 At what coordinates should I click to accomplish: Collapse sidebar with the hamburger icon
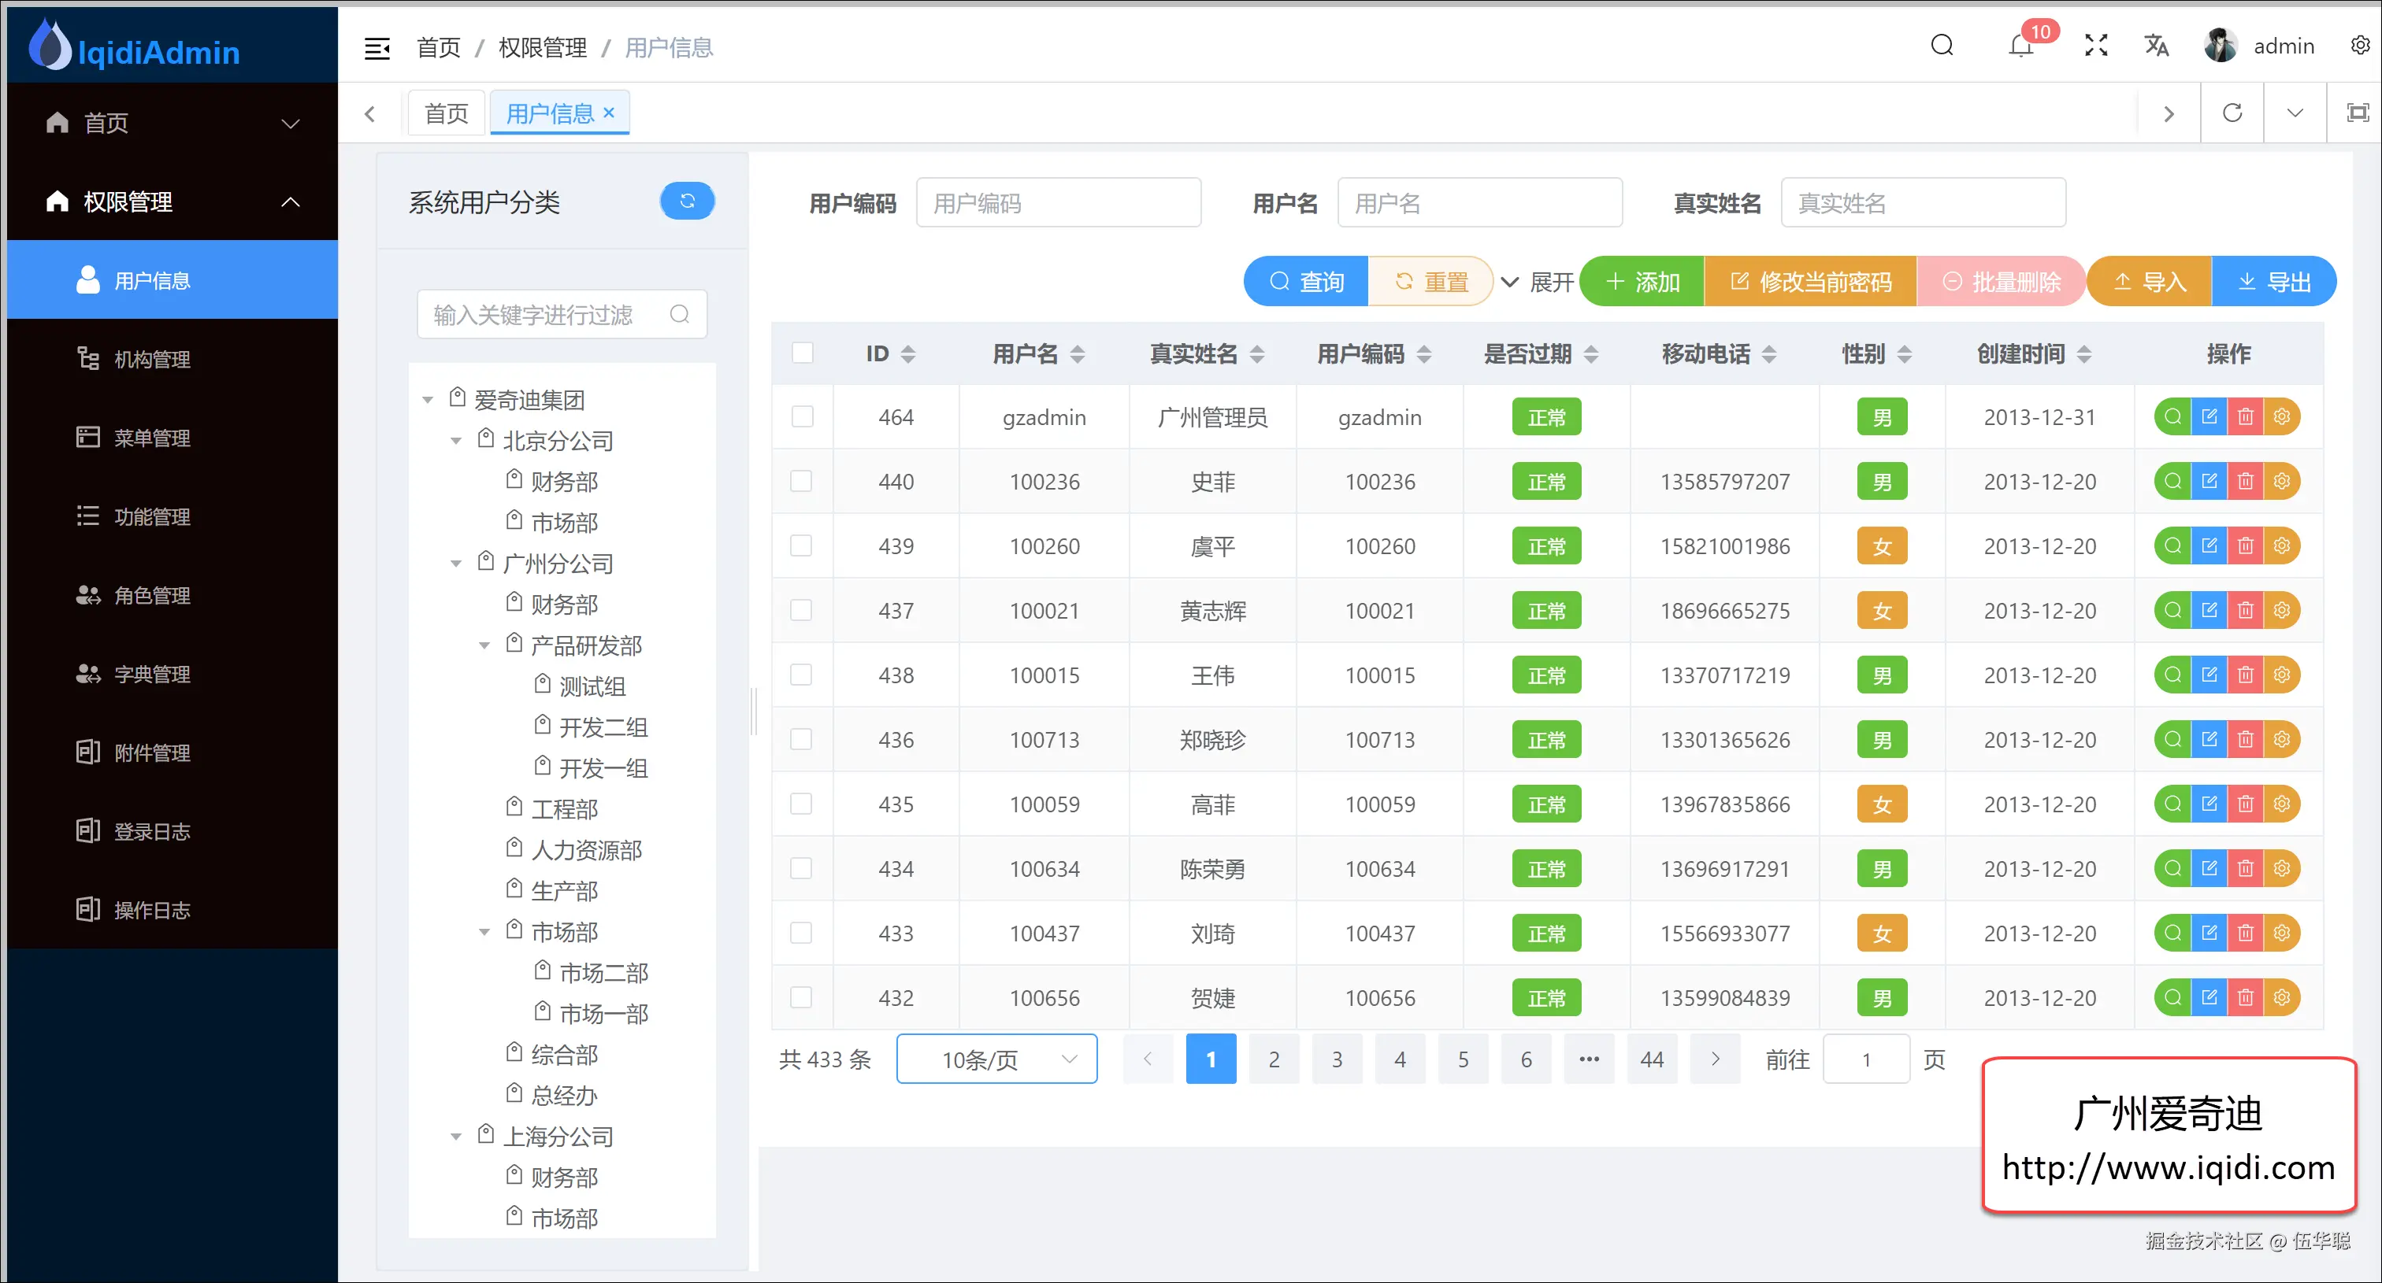[x=377, y=48]
